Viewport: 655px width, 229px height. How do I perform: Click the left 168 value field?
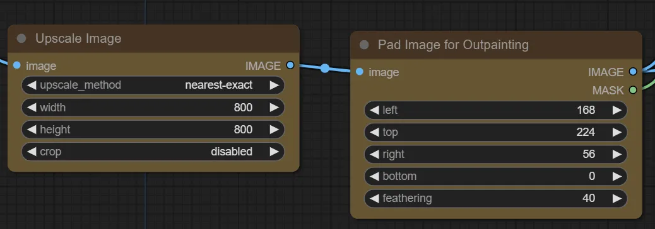(x=496, y=110)
